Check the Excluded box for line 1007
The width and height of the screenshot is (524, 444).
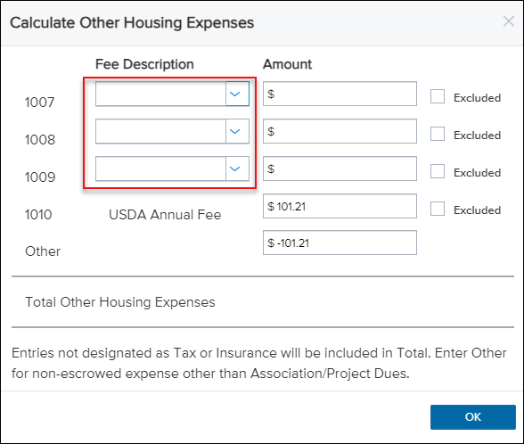point(438,96)
